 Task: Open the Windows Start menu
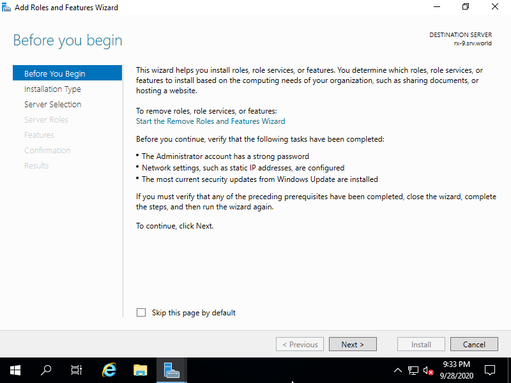(x=15, y=370)
